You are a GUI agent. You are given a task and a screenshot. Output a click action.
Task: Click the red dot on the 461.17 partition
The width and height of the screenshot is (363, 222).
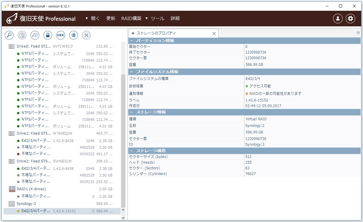point(19,154)
